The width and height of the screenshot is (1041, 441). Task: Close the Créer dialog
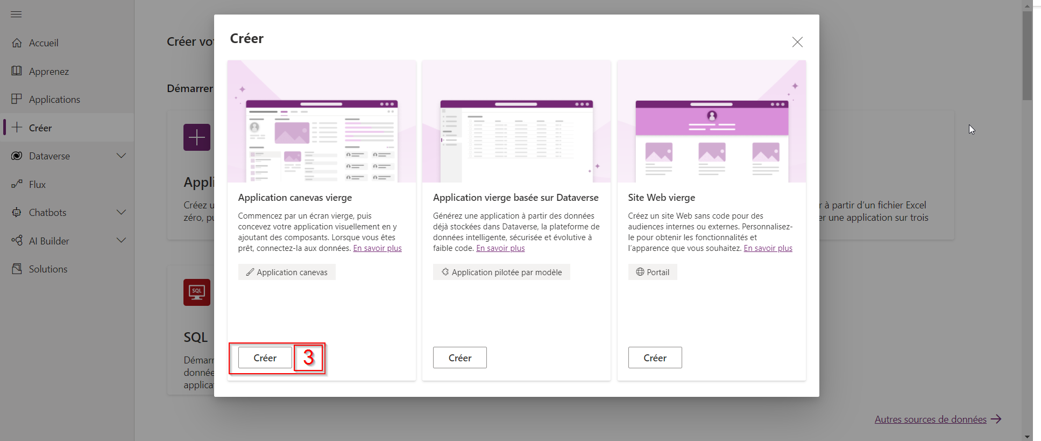(797, 42)
